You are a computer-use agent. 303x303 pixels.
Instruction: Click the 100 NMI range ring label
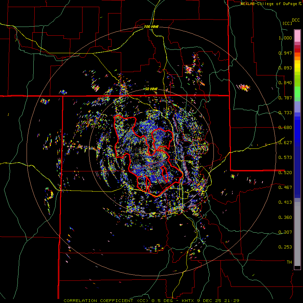(151, 27)
